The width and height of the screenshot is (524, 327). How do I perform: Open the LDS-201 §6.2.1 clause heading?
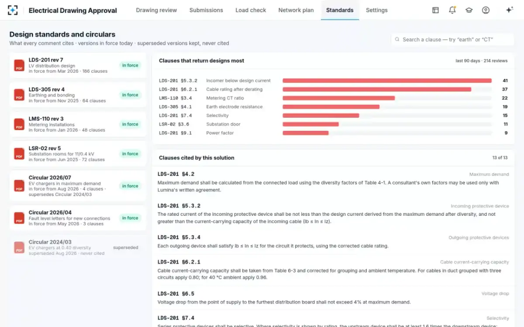point(179,262)
